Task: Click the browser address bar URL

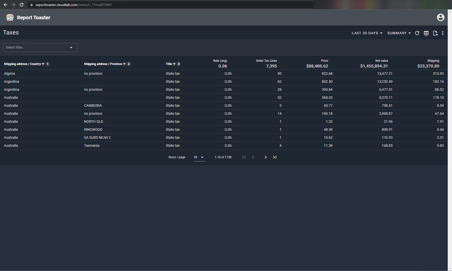Action: pos(73,5)
